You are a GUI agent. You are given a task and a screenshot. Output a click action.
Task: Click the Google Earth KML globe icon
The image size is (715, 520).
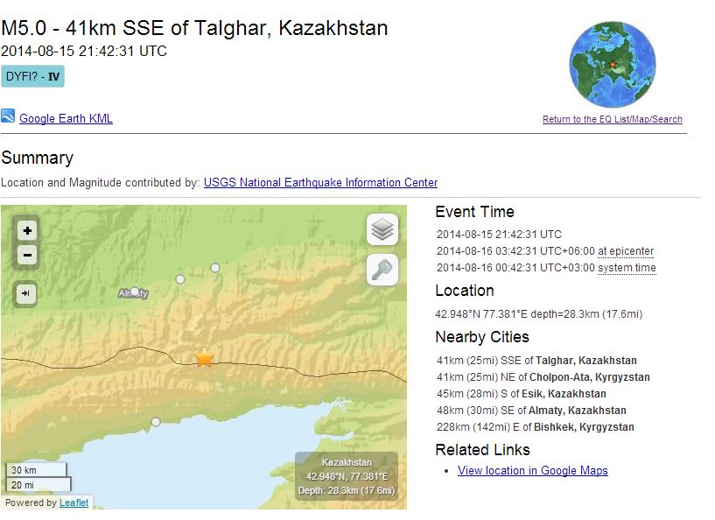[x=8, y=117]
